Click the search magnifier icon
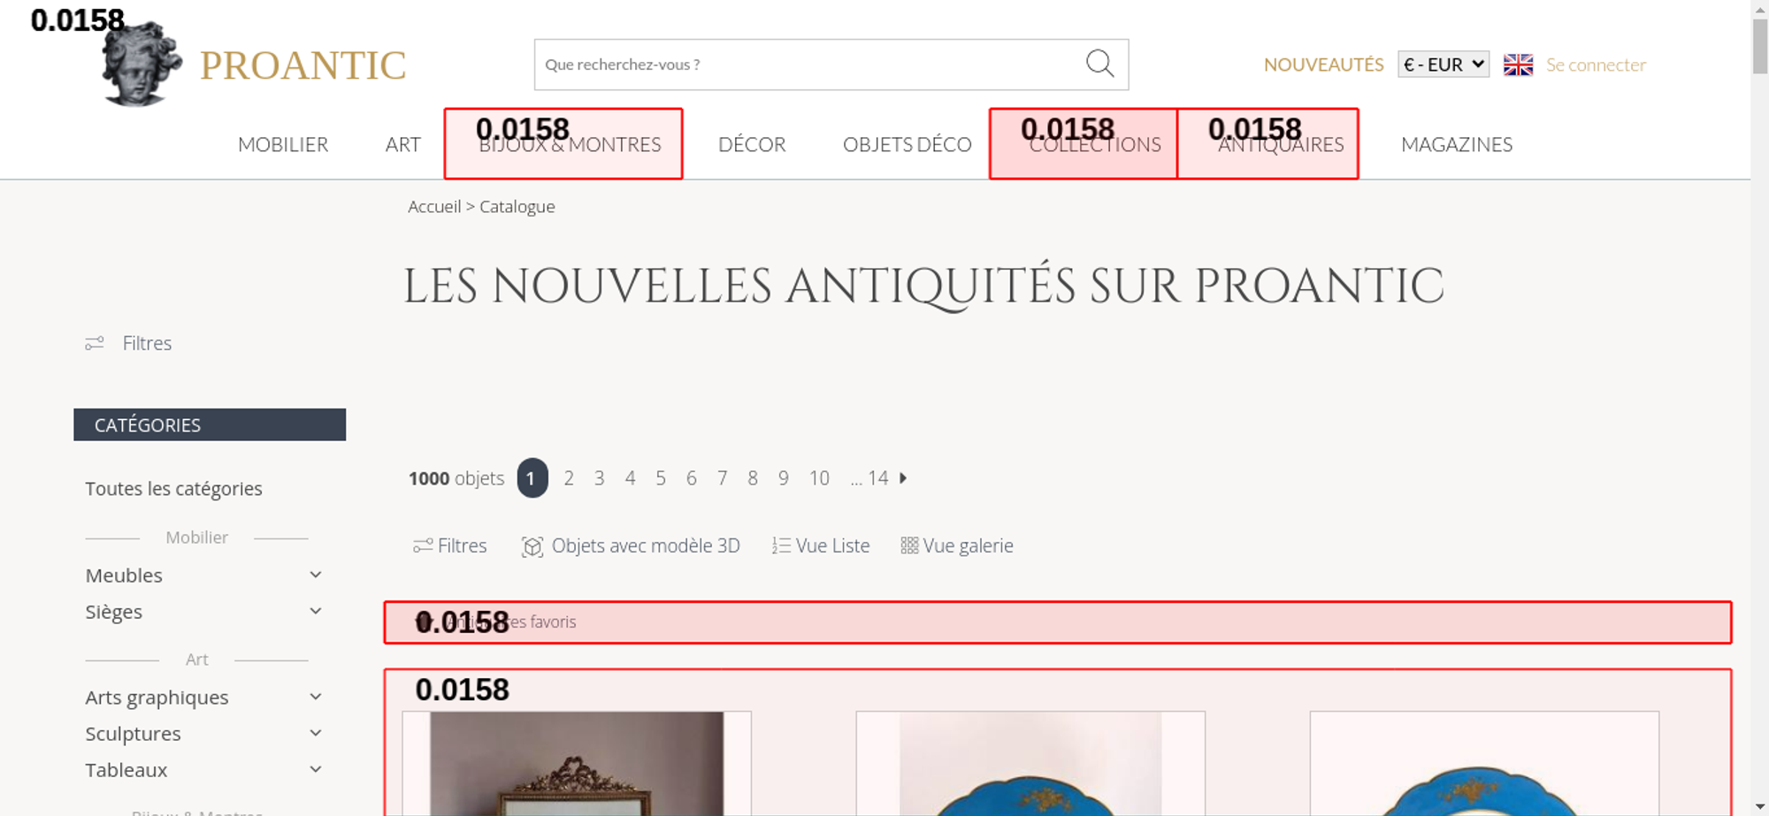Image resolution: width=1769 pixels, height=816 pixels. click(x=1099, y=64)
